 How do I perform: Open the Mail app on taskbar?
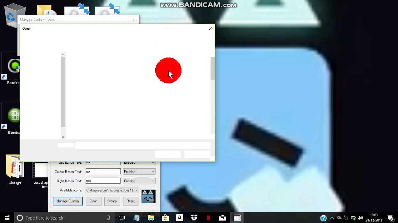coord(223,218)
